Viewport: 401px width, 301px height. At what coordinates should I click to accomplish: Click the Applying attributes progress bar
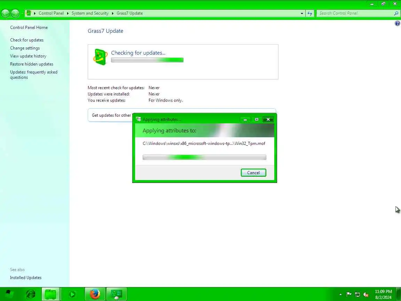[204, 157]
